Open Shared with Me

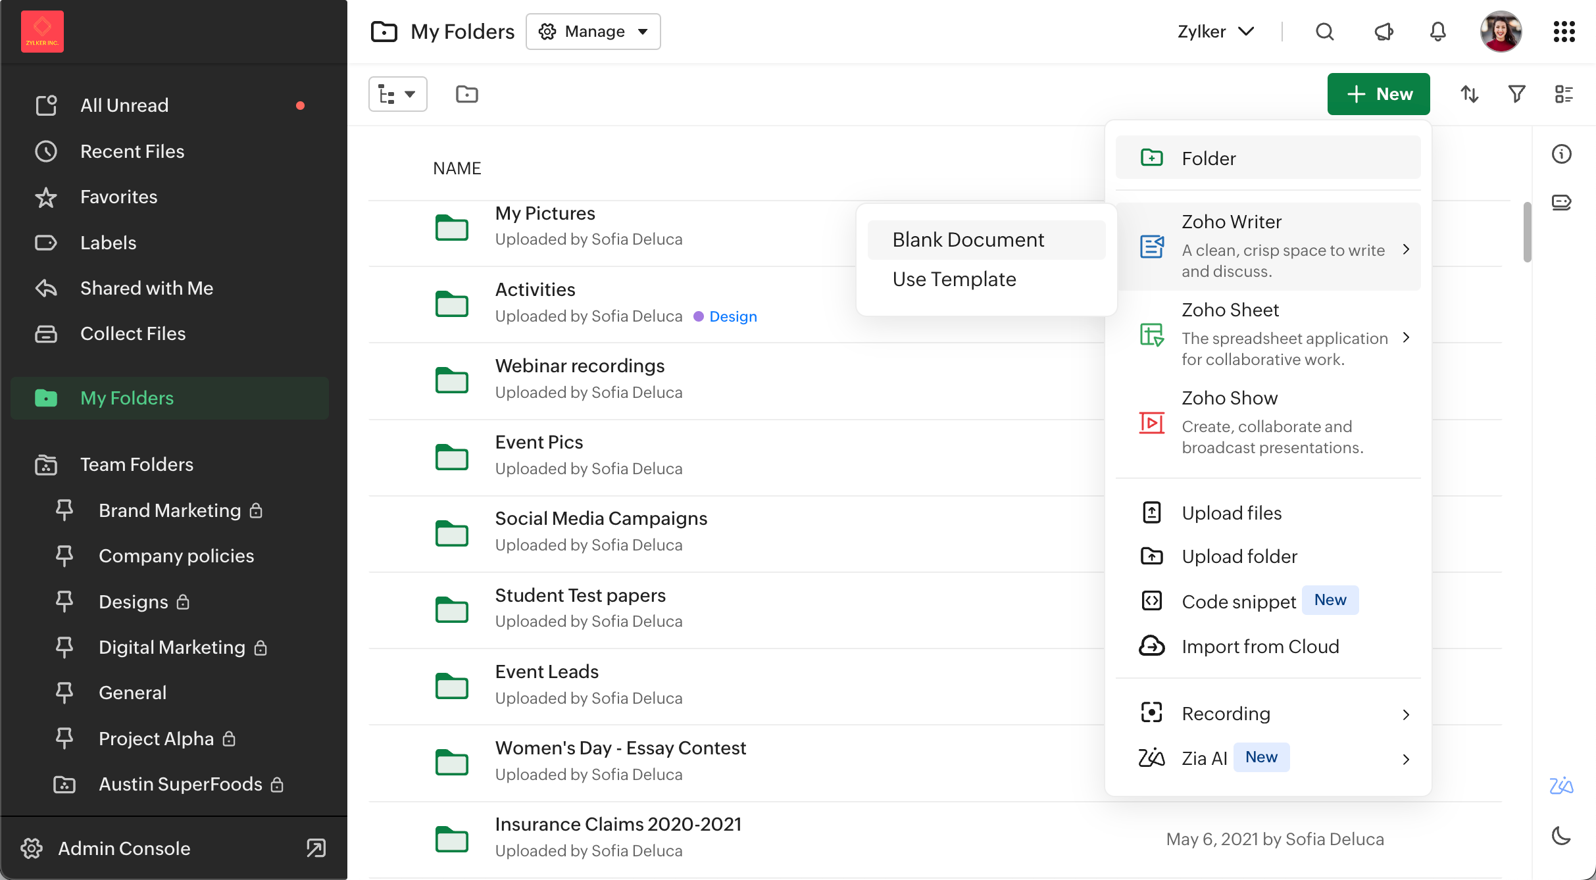pos(170,288)
